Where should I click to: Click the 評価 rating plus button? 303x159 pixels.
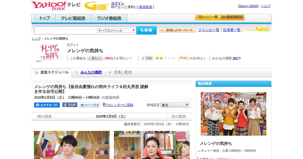(147, 58)
